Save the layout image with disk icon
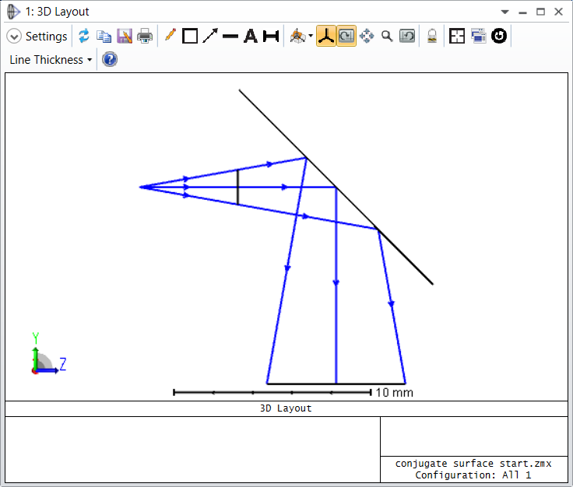573x487 pixels. (x=125, y=36)
